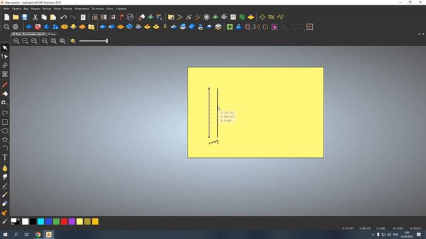The image size is (426, 239).
Task: Paste with the clipboard paste icon
Action: click(53, 17)
